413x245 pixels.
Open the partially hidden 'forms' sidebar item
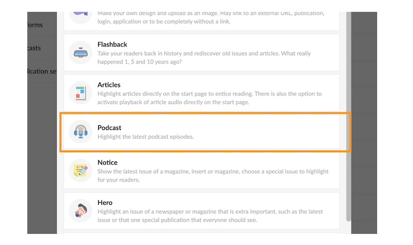35,25
